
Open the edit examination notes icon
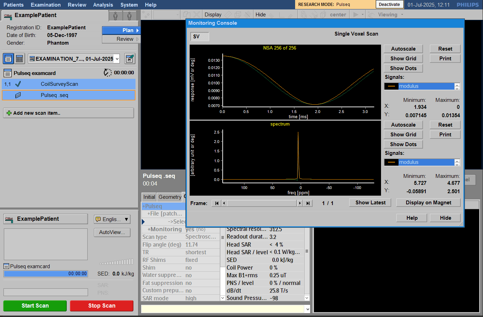[130, 59]
